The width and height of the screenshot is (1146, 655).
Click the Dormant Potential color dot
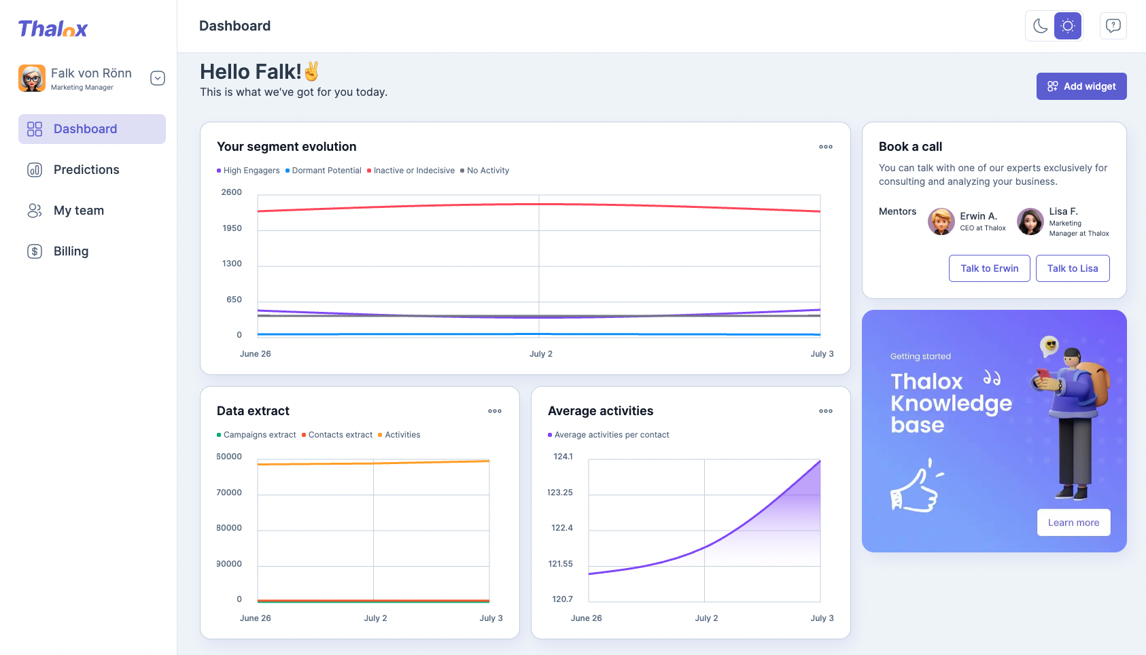pyautogui.click(x=288, y=171)
